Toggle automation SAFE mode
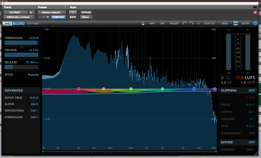Screen dimensions: 261x158 pyautogui.click(x=73, y=17)
